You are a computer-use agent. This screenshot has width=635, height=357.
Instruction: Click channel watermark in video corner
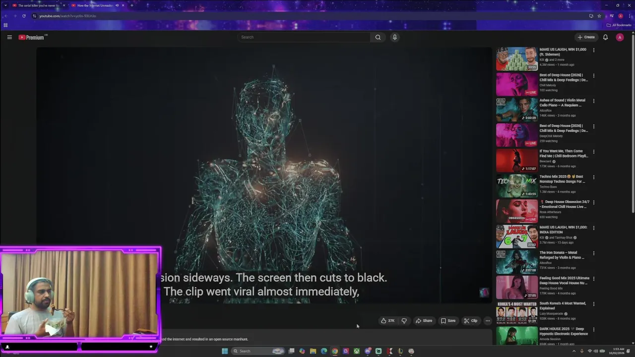tap(484, 293)
